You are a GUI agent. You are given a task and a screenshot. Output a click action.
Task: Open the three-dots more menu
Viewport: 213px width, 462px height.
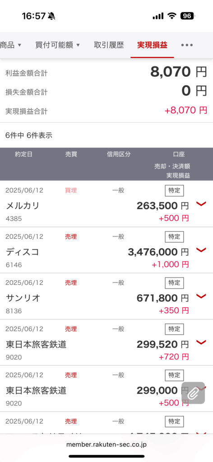[x=187, y=45]
